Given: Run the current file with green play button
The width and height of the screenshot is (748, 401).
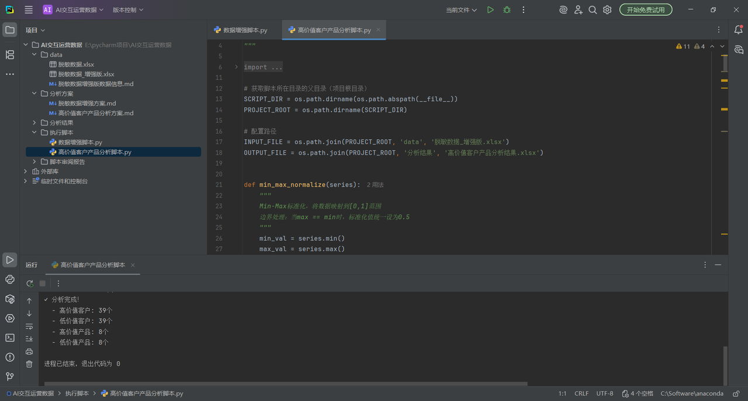Looking at the screenshot, I should tap(490, 10).
